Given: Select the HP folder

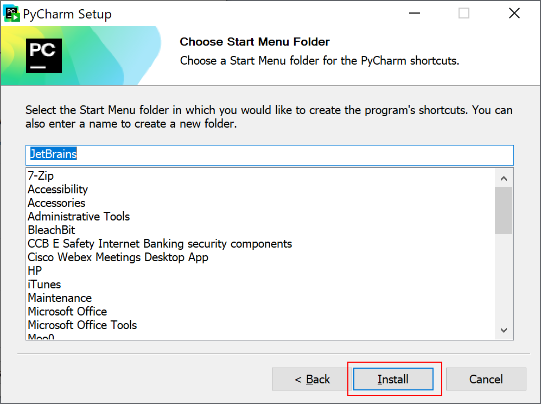Looking at the screenshot, I should pyautogui.click(x=35, y=271).
